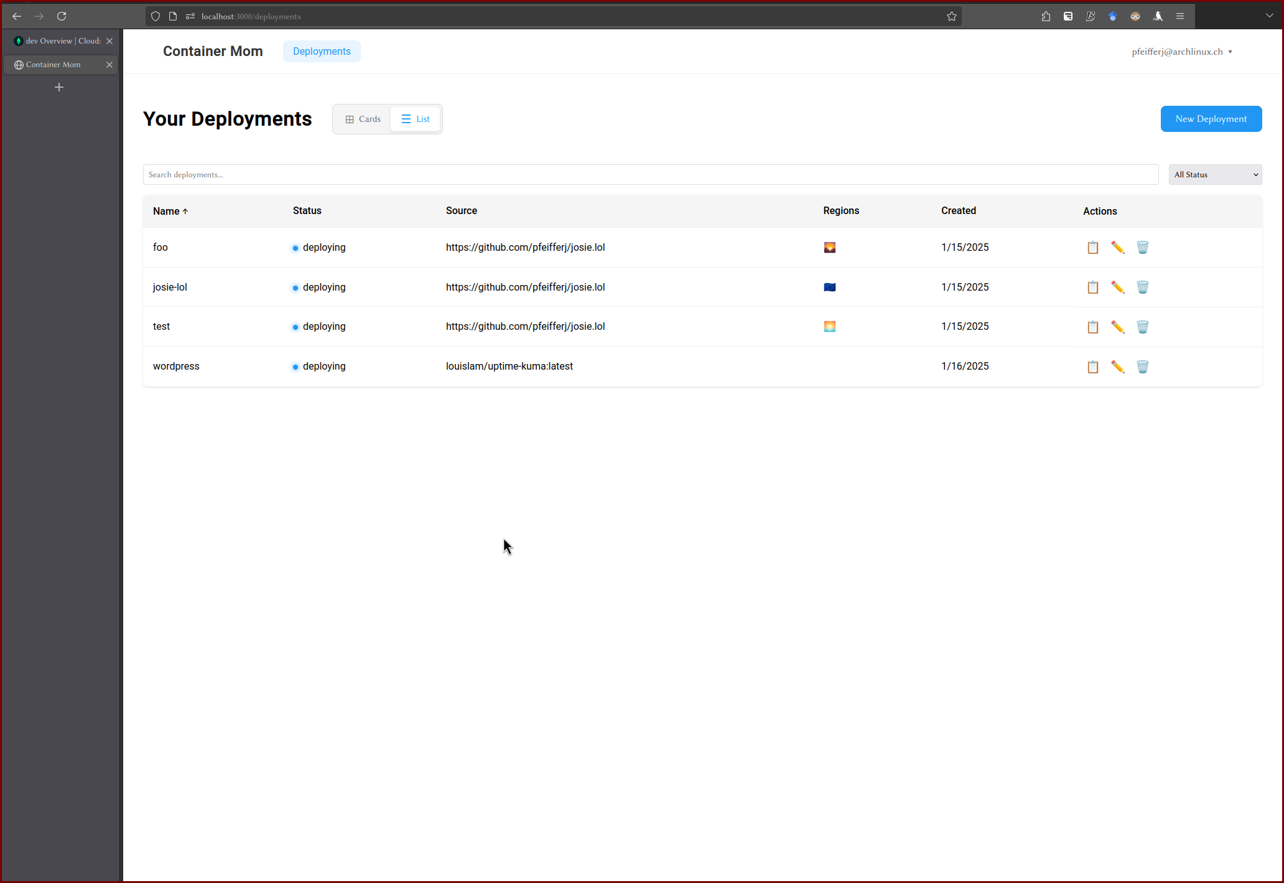
Task: Open the browser hamburger menu
Action: pos(1179,16)
